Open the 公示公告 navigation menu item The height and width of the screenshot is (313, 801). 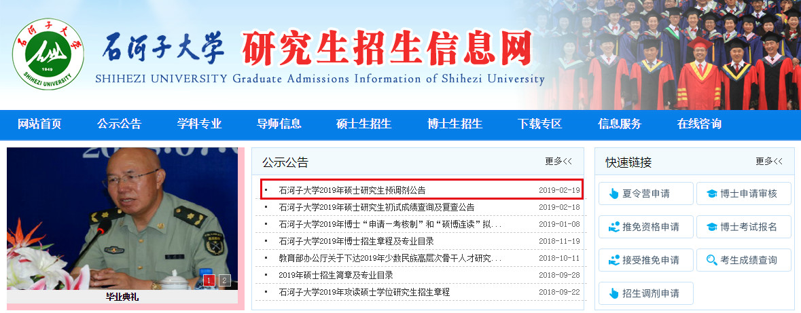click(x=119, y=124)
